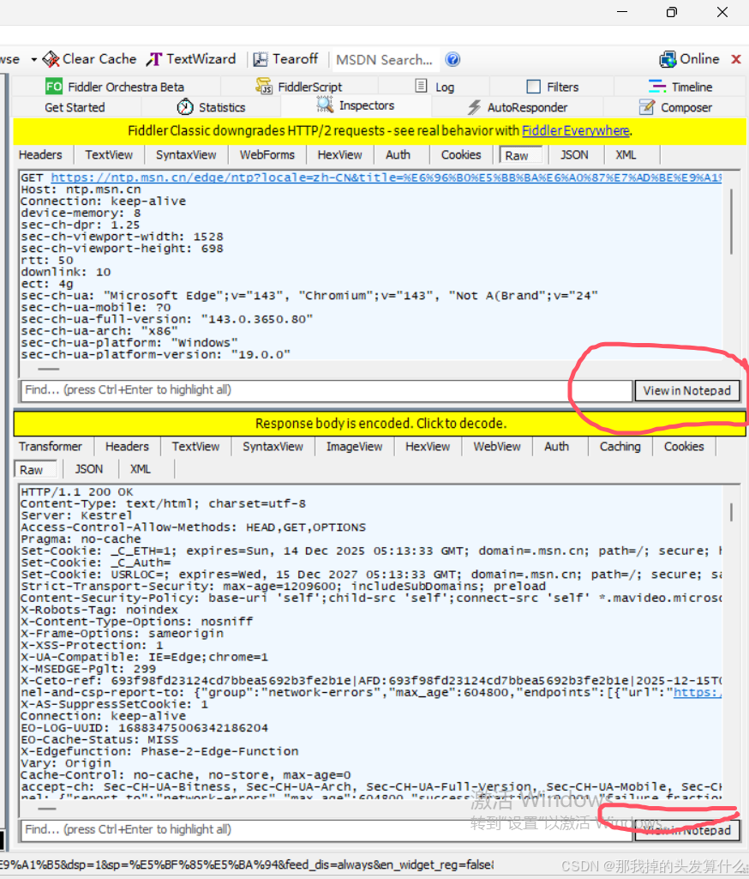Click response pane View in Notepad button
The height and width of the screenshot is (879, 749).
(686, 830)
